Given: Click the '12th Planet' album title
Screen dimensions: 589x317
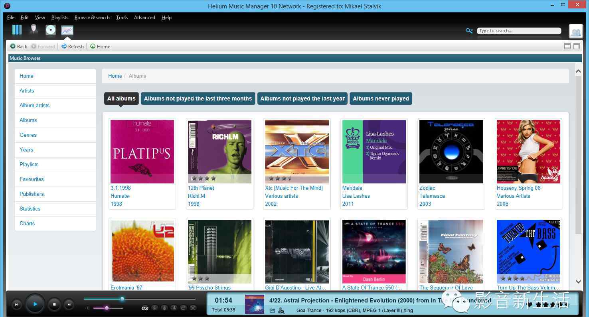Looking at the screenshot, I should click(x=201, y=188).
